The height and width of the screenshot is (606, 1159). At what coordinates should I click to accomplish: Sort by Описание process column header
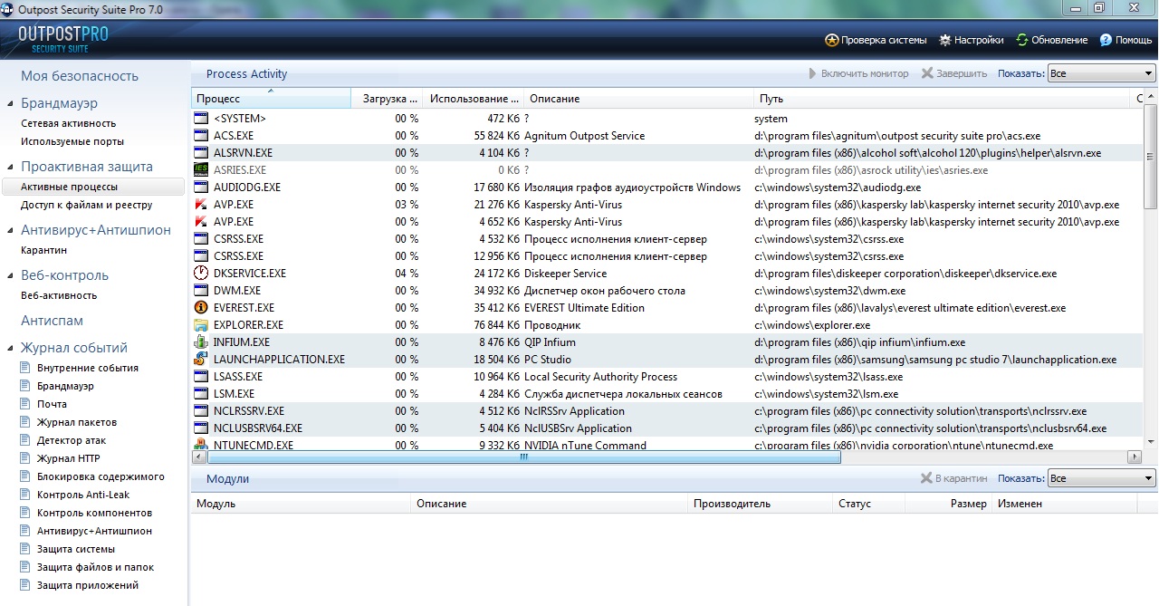(638, 98)
